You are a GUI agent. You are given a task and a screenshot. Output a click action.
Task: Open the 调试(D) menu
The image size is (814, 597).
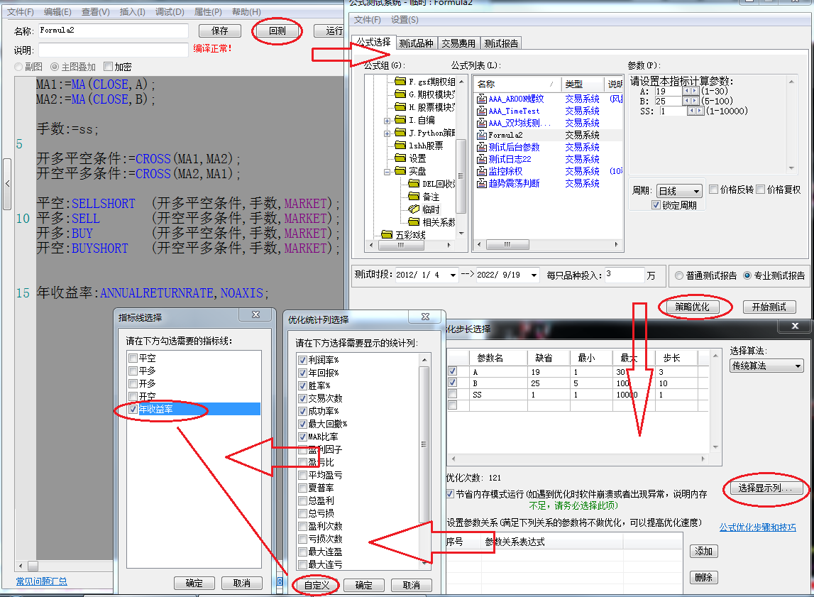tap(170, 11)
